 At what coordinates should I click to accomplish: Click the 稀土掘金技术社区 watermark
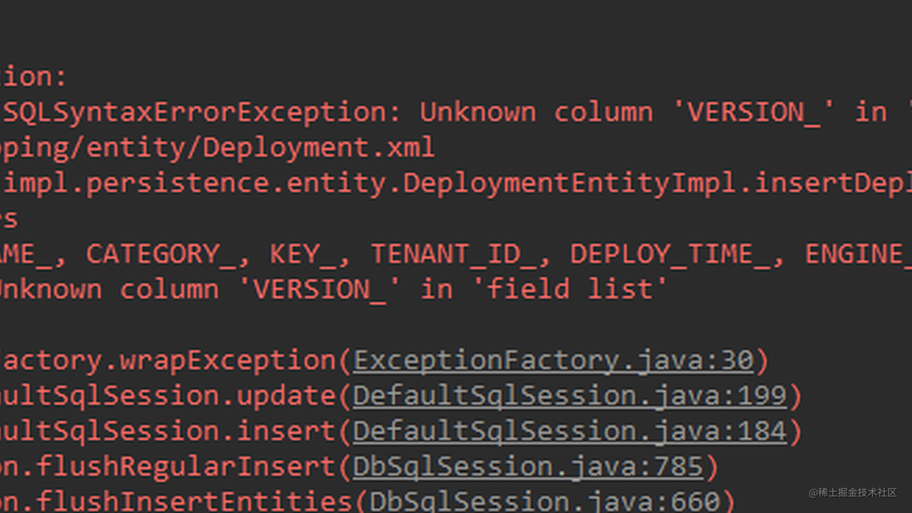pyautogui.click(x=853, y=493)
